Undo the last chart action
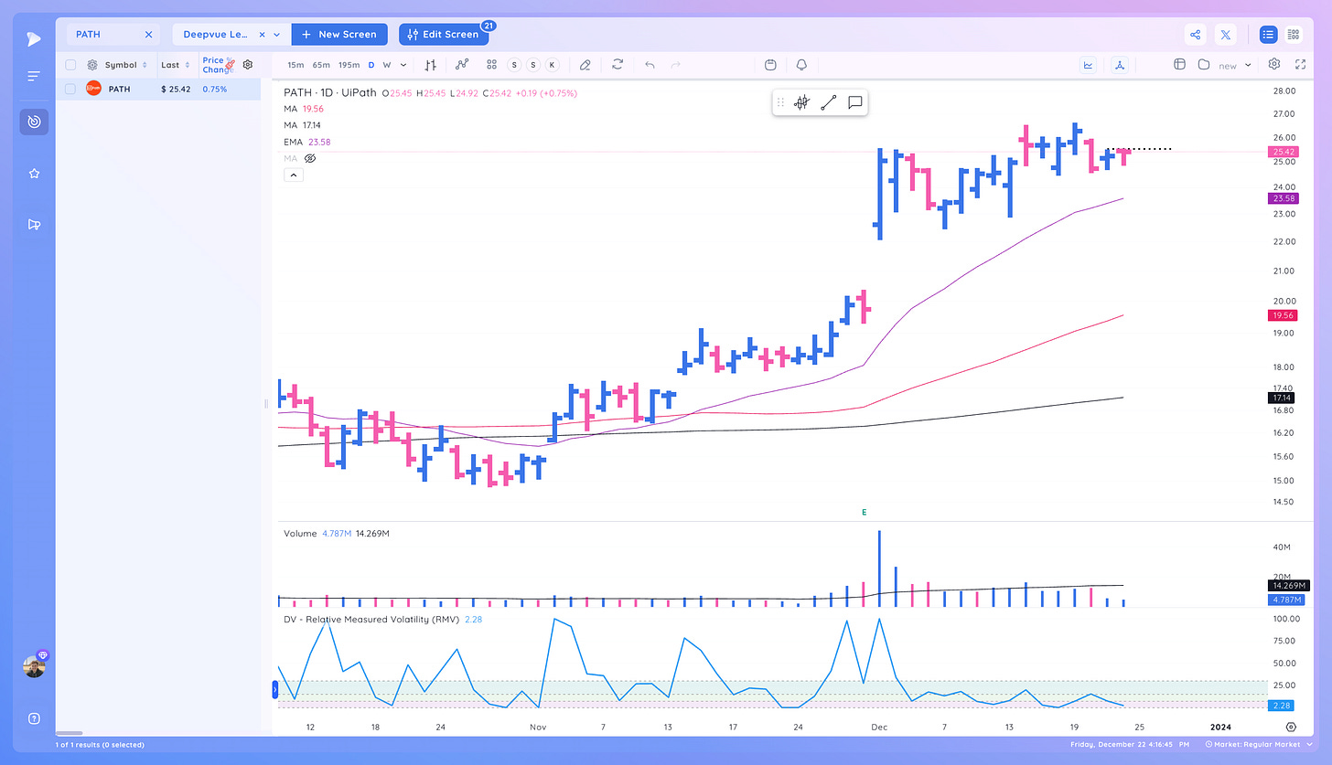Viewport: 1332px width, 765px height. [x=650, y=65]
